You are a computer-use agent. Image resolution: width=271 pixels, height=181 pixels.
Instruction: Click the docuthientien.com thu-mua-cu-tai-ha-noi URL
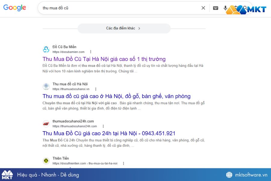85,163
